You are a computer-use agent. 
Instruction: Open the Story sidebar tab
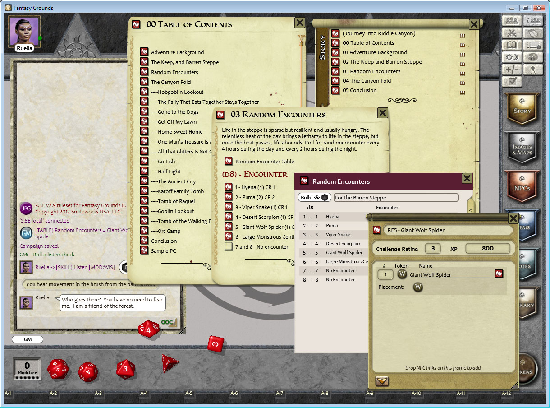(x=522, y=108)
